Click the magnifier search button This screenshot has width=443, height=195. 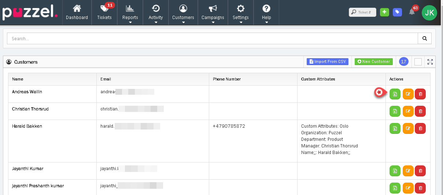click(425, 38)
